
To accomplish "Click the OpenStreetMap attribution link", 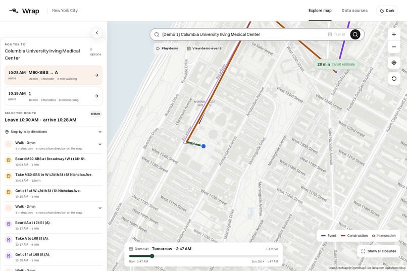I will point(395,268).
